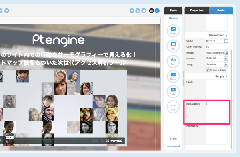Select the Line tool
This screenshot has width=240, height=157.
coord(173,107)
